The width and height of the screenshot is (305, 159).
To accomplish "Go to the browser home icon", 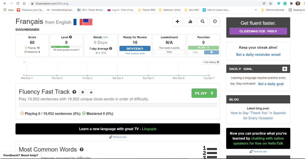I will tap(24, 3).
